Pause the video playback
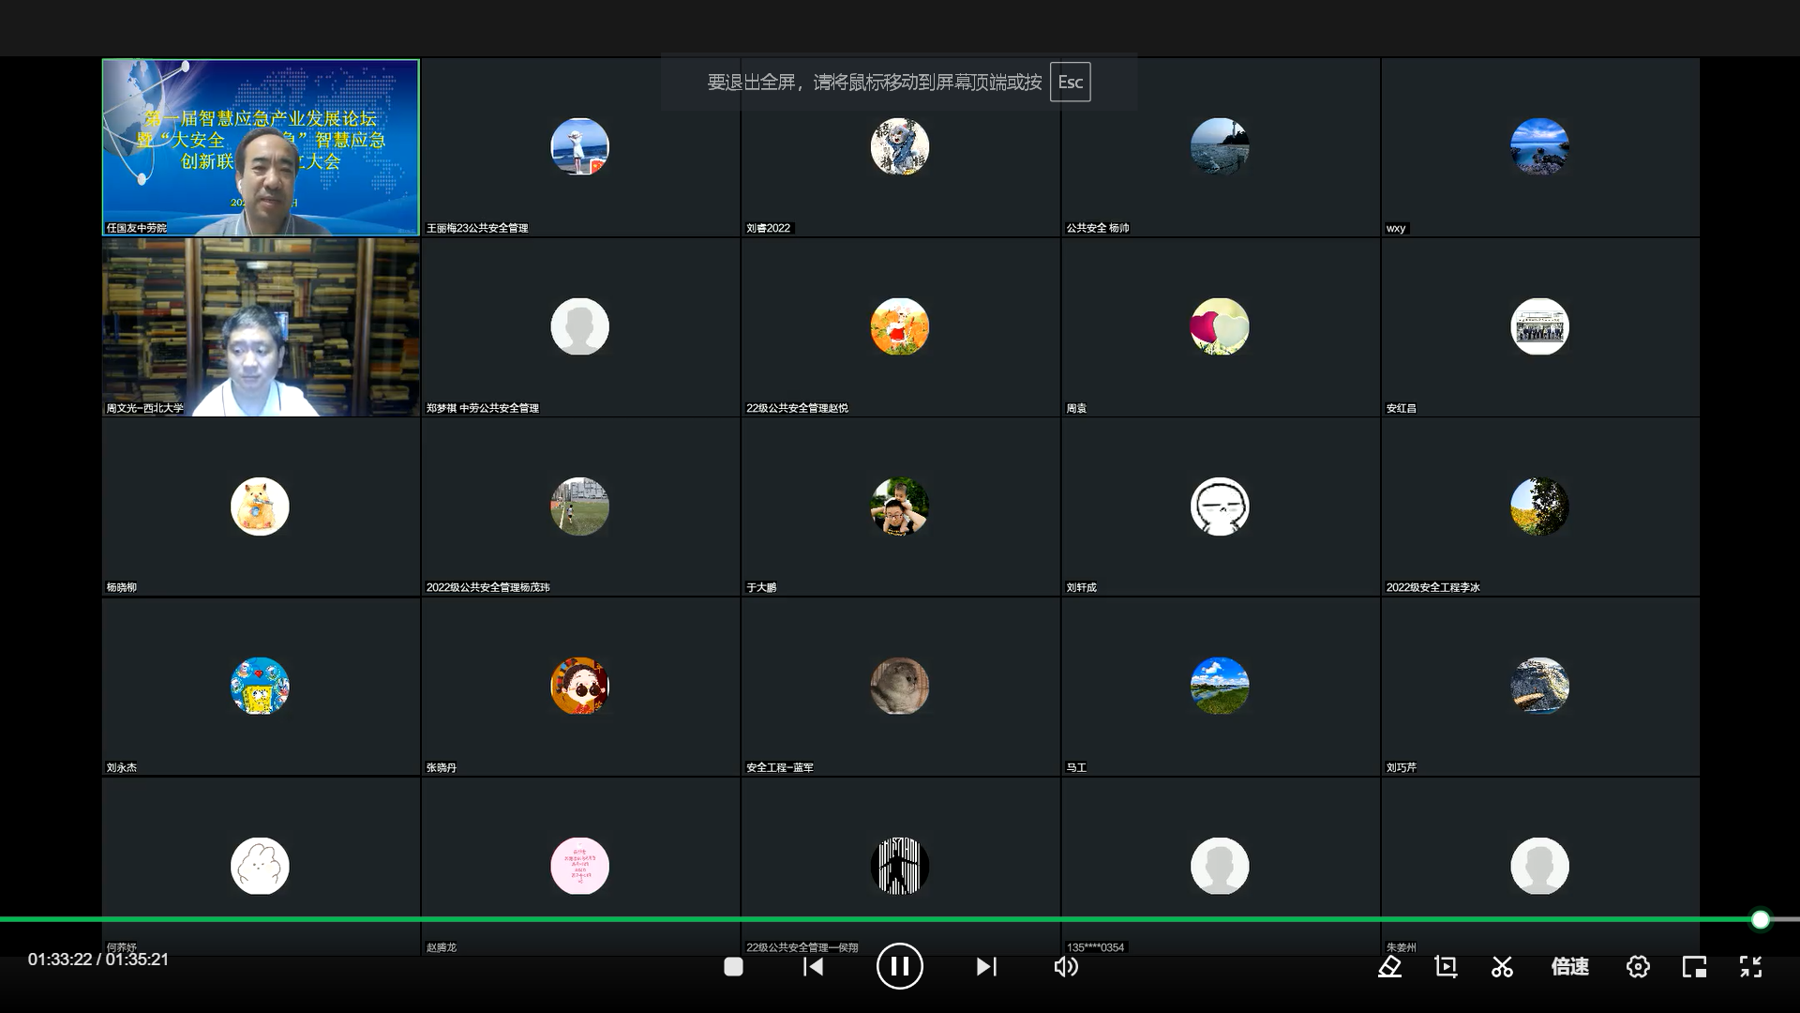 point(899,966)
